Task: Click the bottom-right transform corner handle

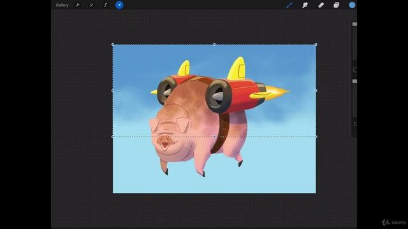Action: point(316,137)
